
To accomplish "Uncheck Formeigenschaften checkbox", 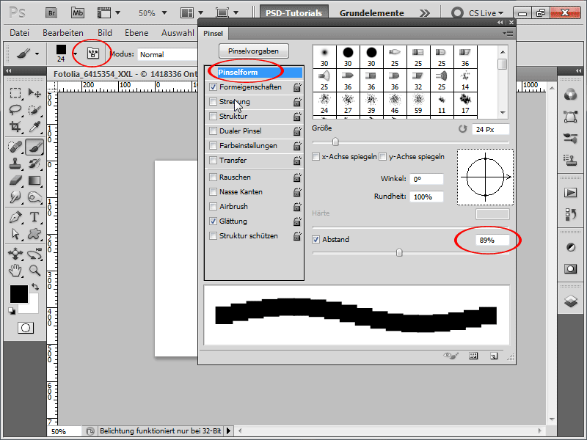I will point(213,87).
